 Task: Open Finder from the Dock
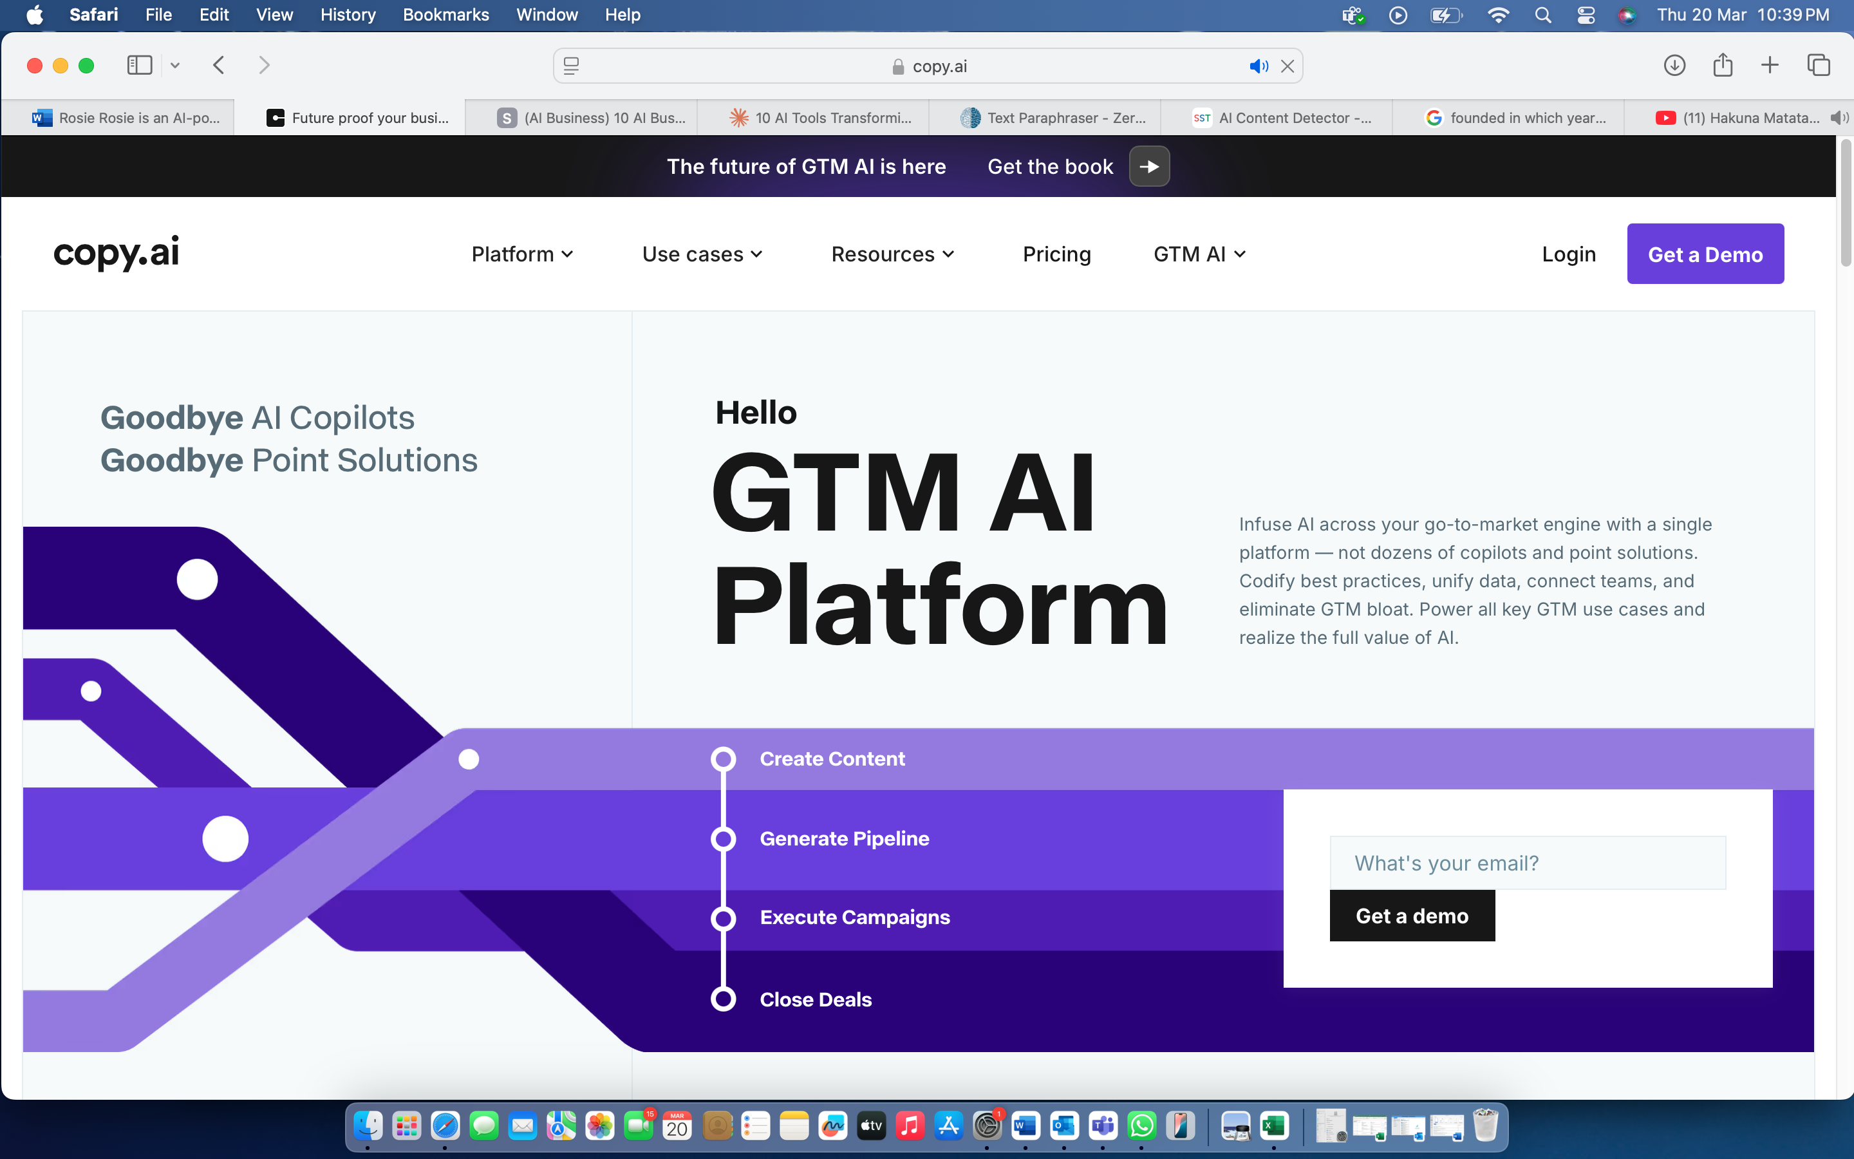click(368, 1126)
